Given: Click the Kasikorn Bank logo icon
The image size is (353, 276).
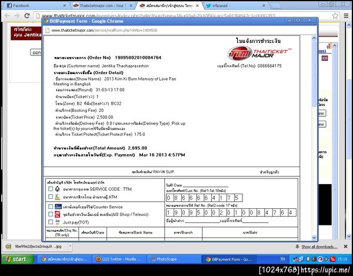Looking at the screenshot, I should 58,197.
